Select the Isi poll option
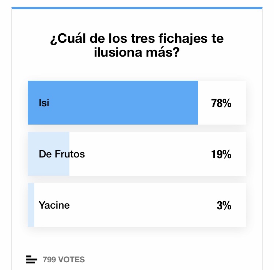 [44, 103]
